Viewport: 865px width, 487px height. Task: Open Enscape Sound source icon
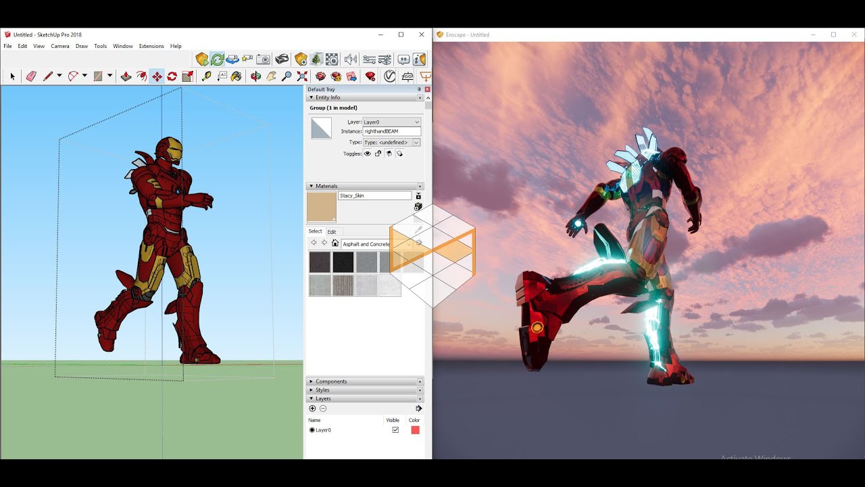pyautogui.click(x=350, y=60)
